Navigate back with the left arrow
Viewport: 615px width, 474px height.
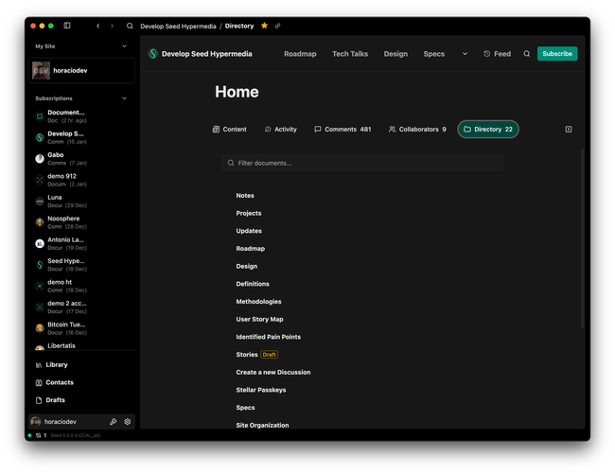(98, 26)
